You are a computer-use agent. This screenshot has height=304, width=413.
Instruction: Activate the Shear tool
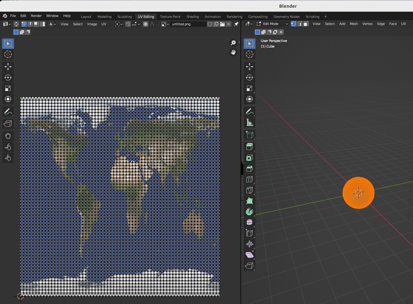tap(250, 255)
